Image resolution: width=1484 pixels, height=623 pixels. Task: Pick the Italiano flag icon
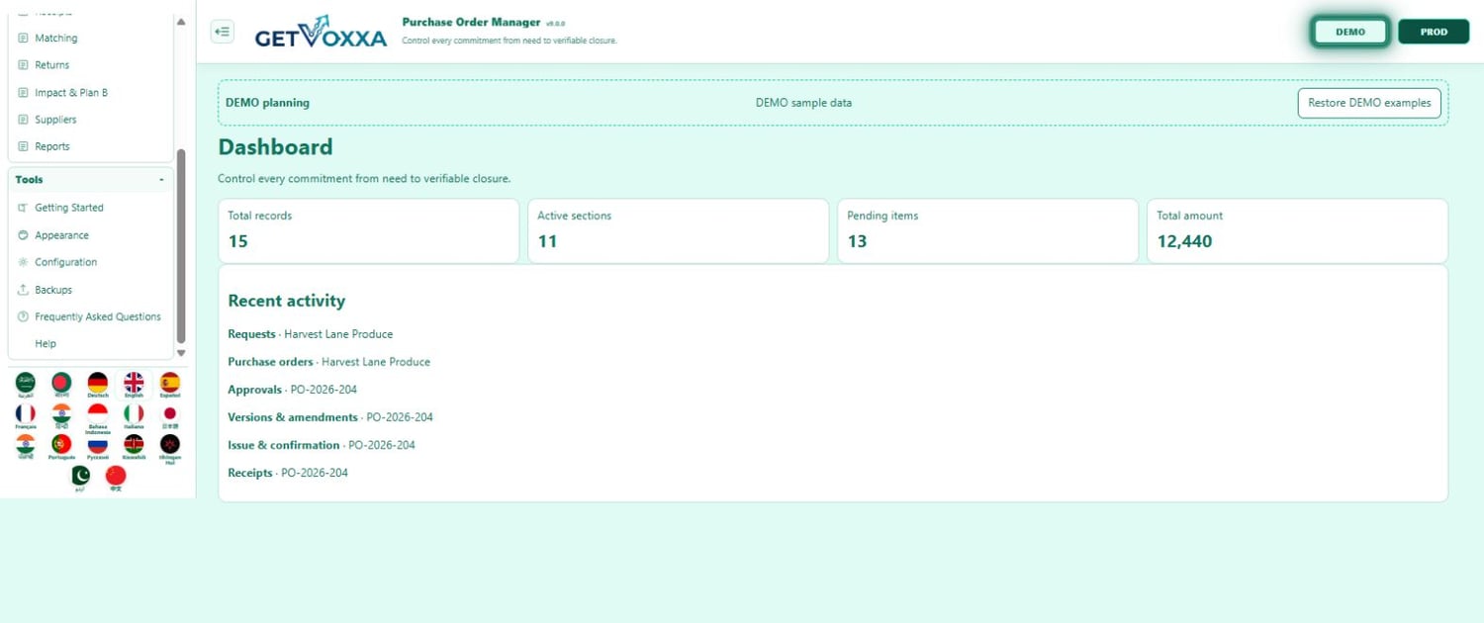coord(134,416)
